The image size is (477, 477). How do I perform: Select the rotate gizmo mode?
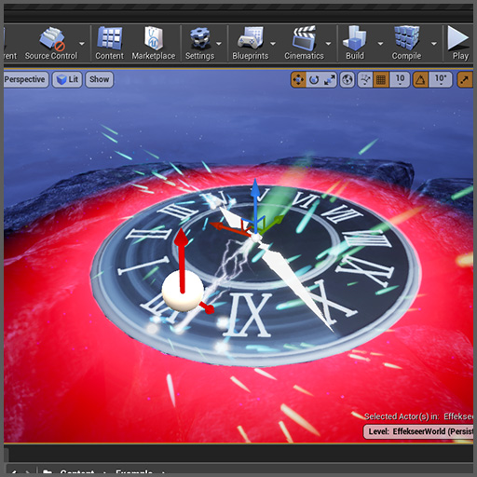pyautogui.click(x=314, y=80)
